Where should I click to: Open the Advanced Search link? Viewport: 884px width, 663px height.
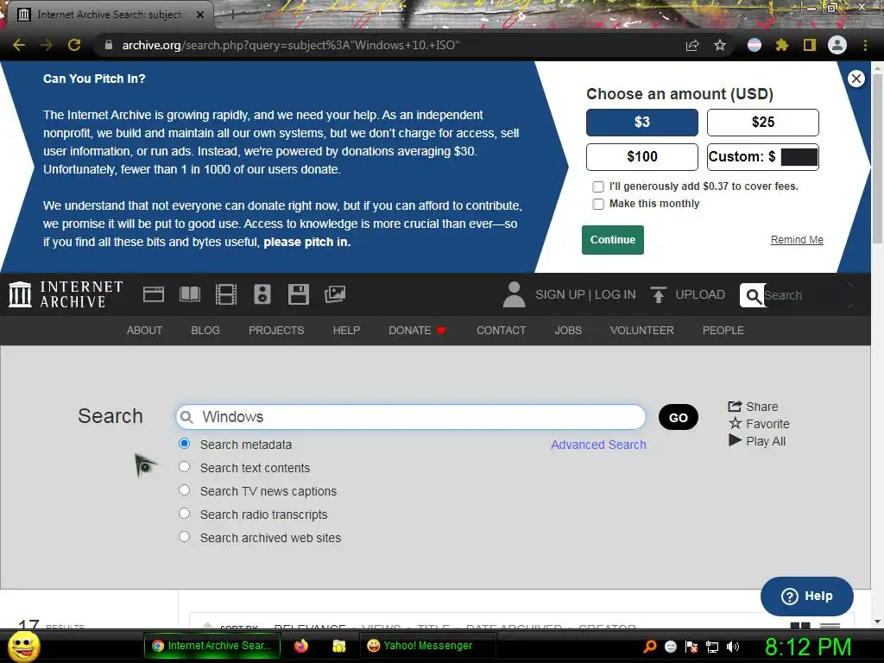click(598, 445)
